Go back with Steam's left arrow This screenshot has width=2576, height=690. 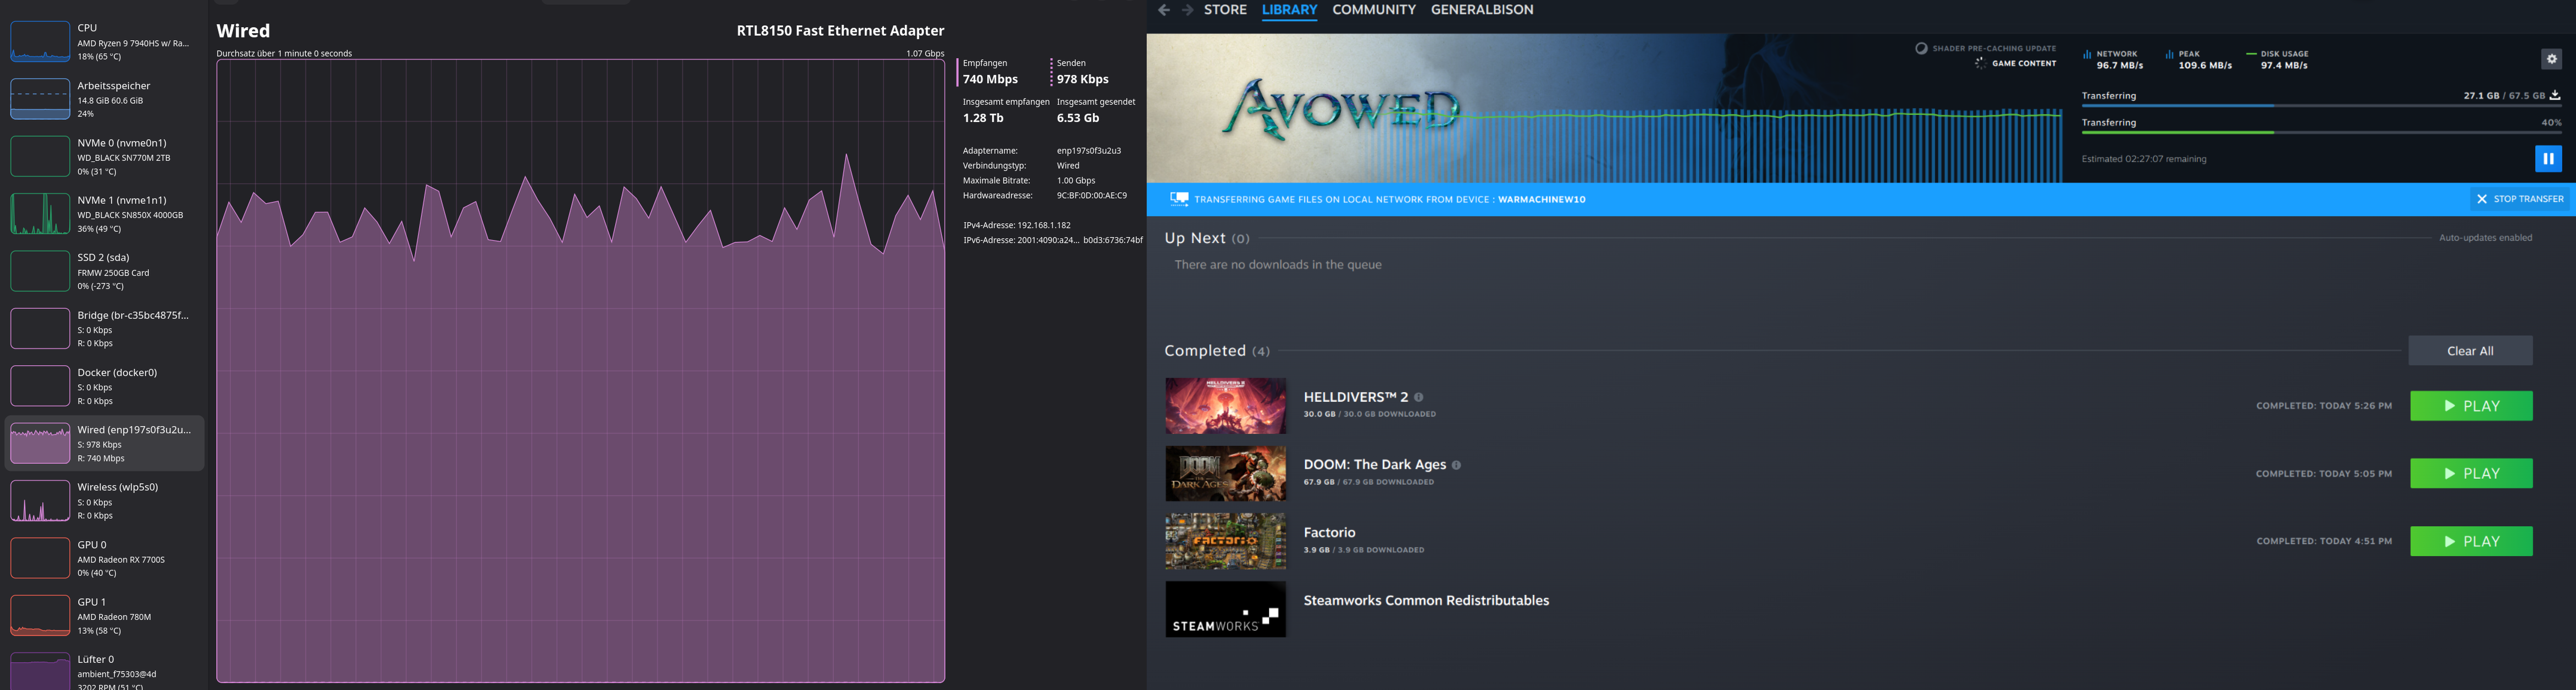click(1163, 10)
